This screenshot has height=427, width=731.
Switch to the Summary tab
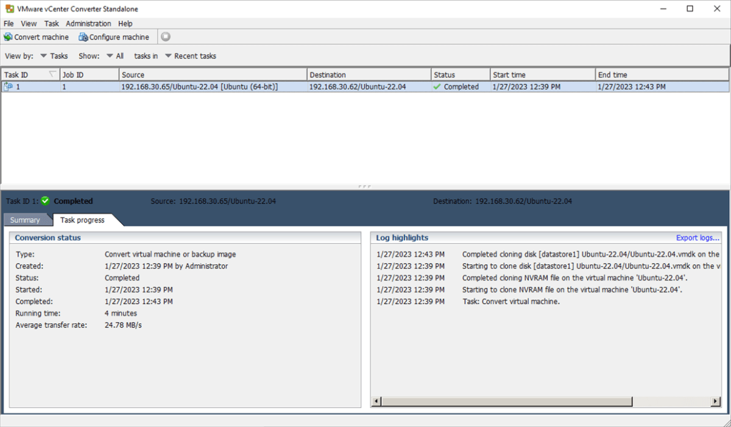coord(25,220)
